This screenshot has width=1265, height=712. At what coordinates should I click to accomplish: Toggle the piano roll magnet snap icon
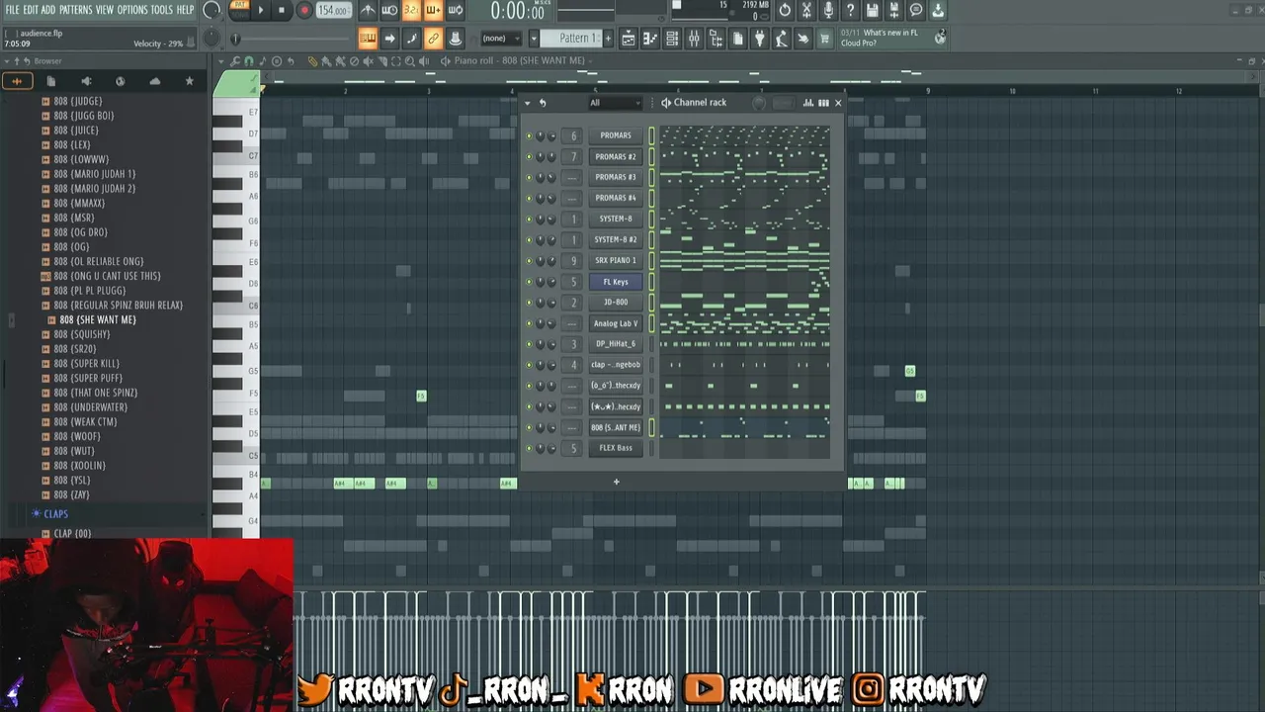click(248, 61)
